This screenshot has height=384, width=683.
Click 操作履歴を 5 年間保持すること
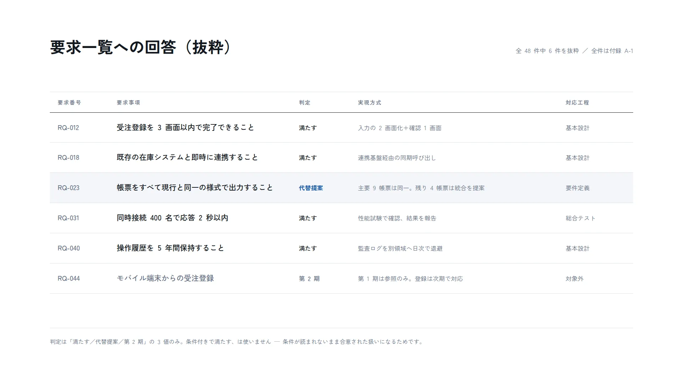click(x=171, y=248)
